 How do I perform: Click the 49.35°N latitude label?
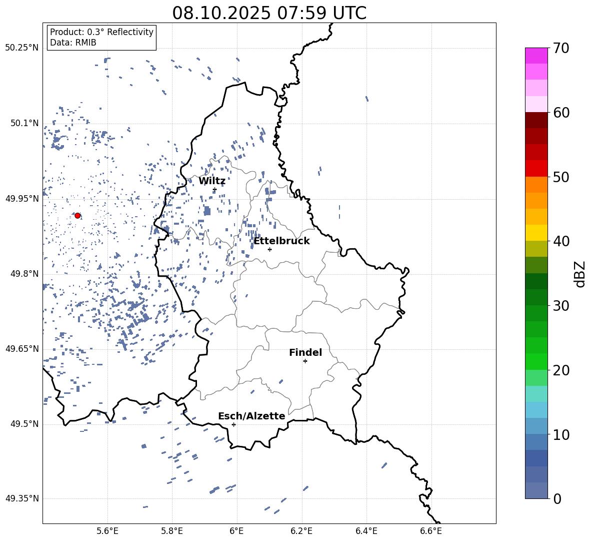(x=21, y=498)
